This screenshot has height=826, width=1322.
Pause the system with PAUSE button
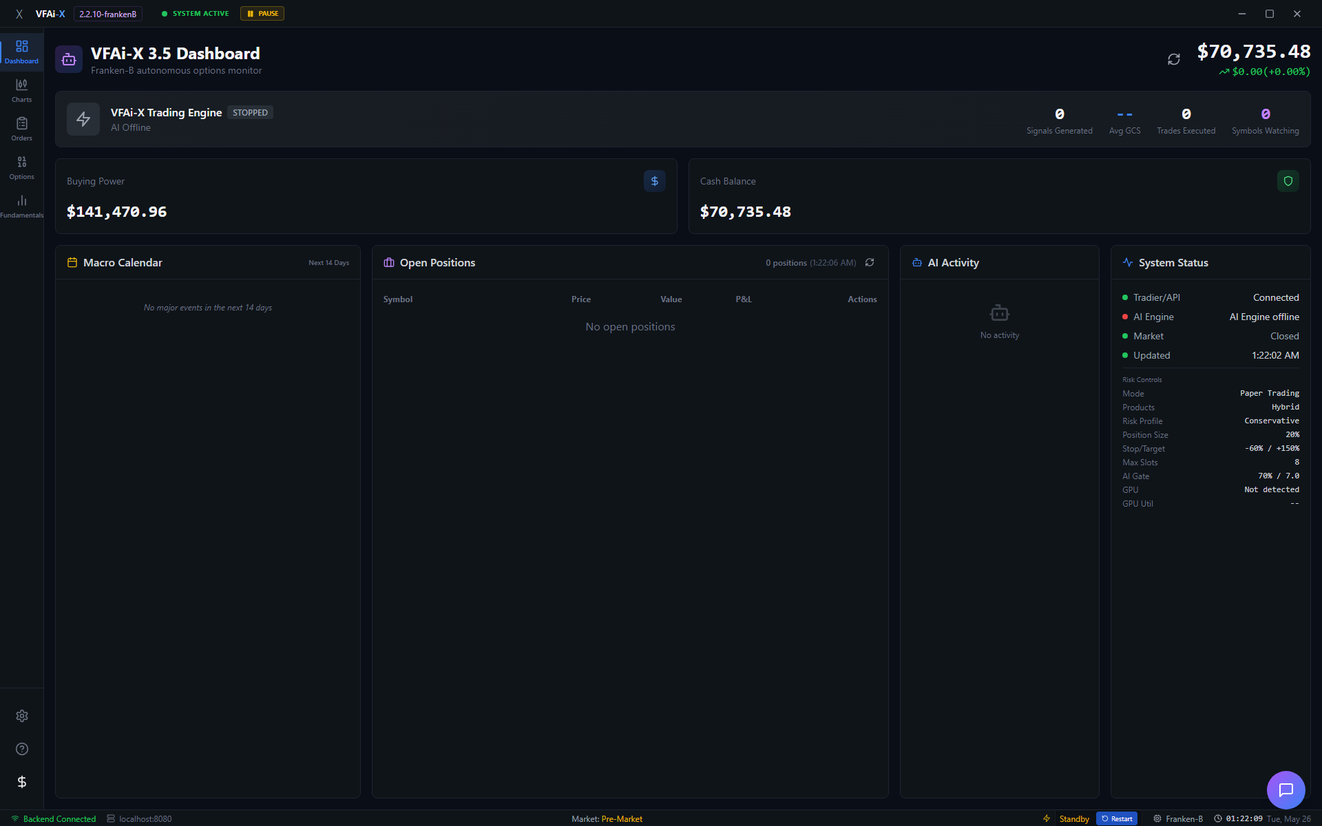[262, 14]
